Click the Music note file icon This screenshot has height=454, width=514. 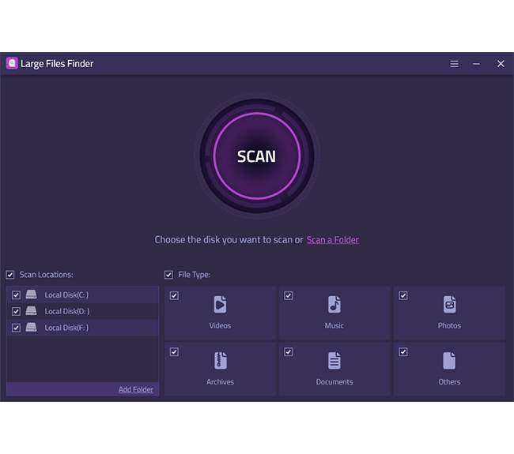tap(334, 304)
